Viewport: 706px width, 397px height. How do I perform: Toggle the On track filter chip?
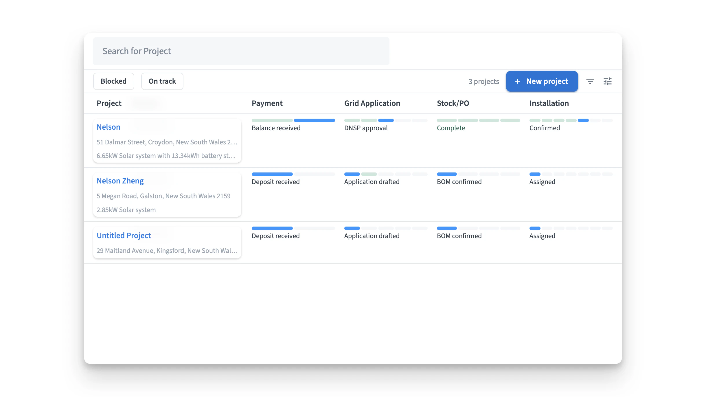(162, 81)
